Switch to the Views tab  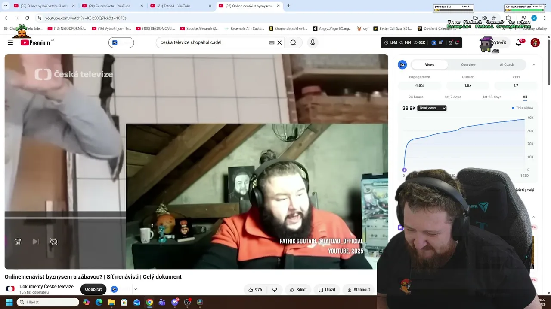(x=430, y=64)
